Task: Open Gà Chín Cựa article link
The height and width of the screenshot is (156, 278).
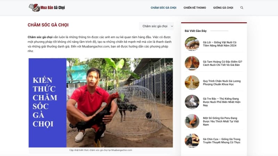Action: tap(222, 141)
